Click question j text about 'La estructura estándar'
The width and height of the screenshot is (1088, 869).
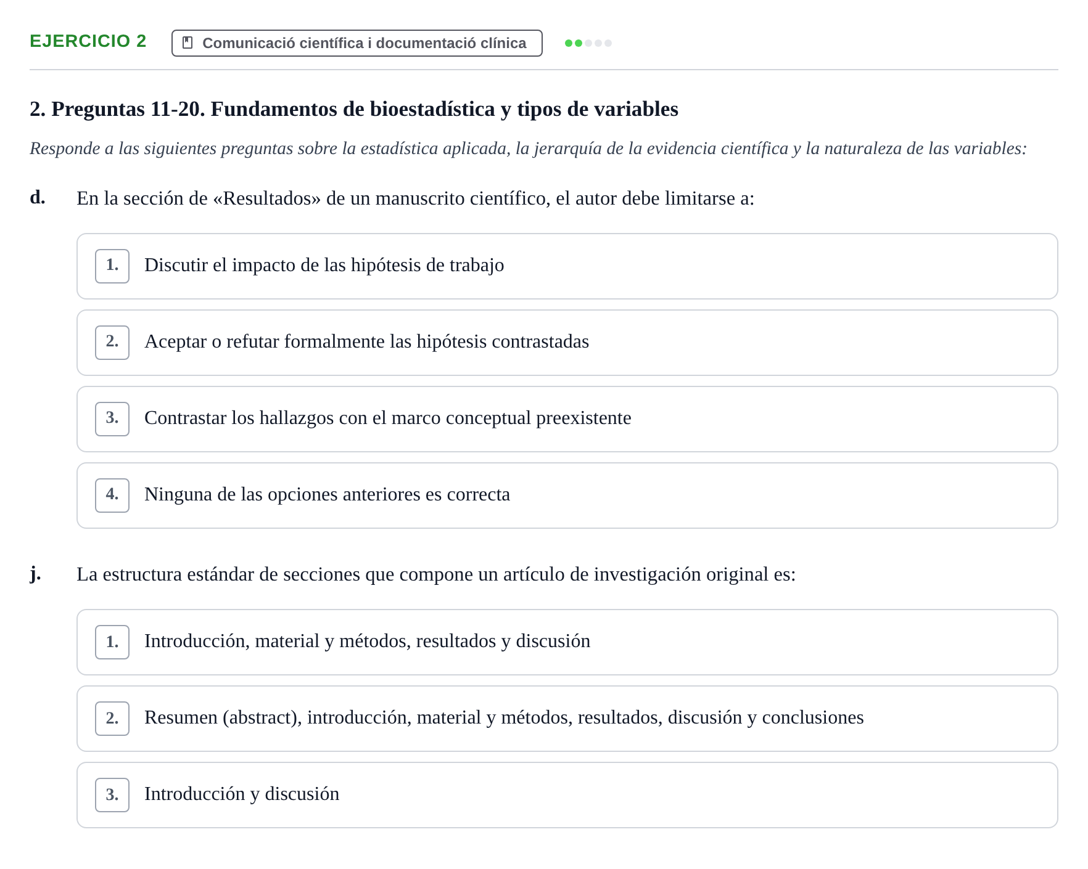436,574
